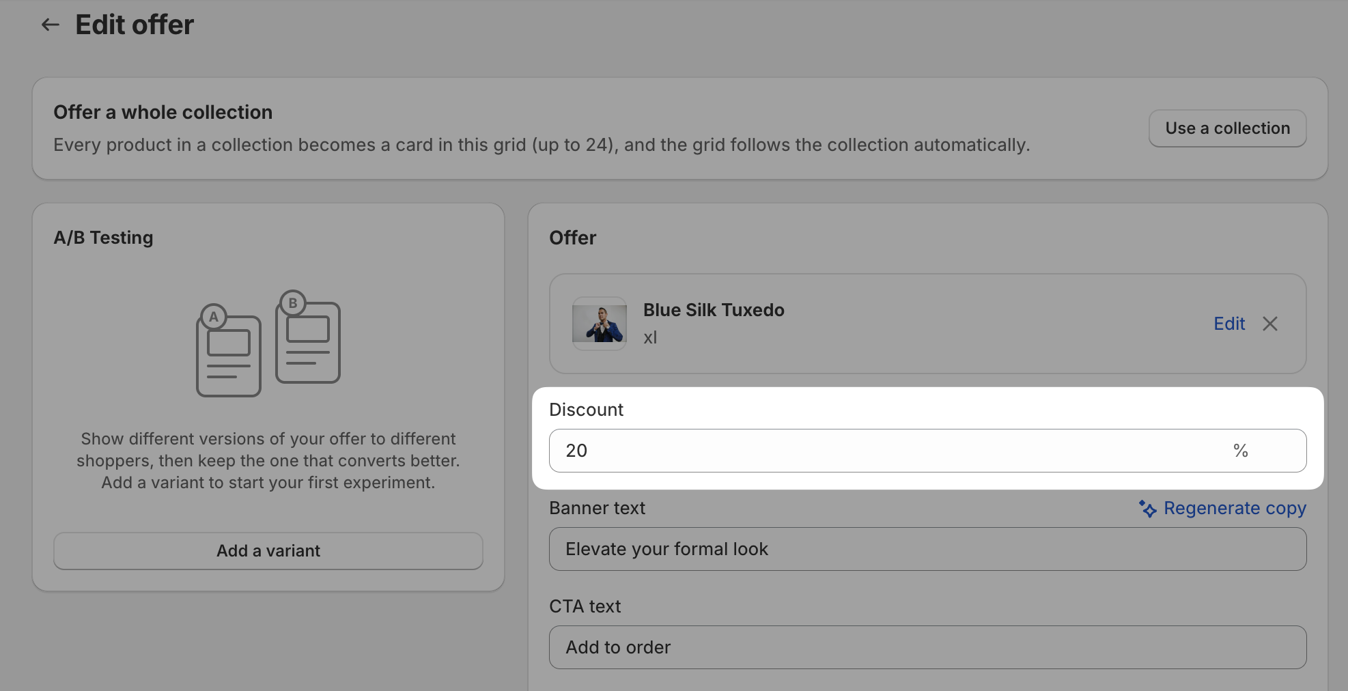Screen dimensions: 1348x691
Task: Click into the Banner text field
Action: 928,549
